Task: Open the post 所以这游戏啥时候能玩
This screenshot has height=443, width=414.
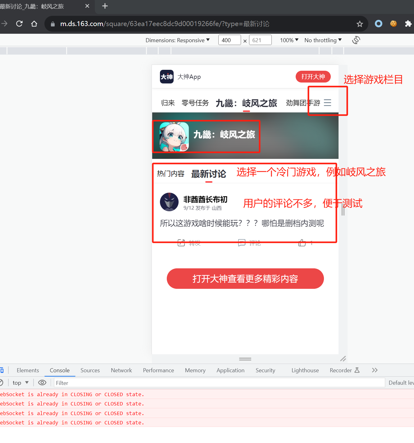Action: click(242, 223)
